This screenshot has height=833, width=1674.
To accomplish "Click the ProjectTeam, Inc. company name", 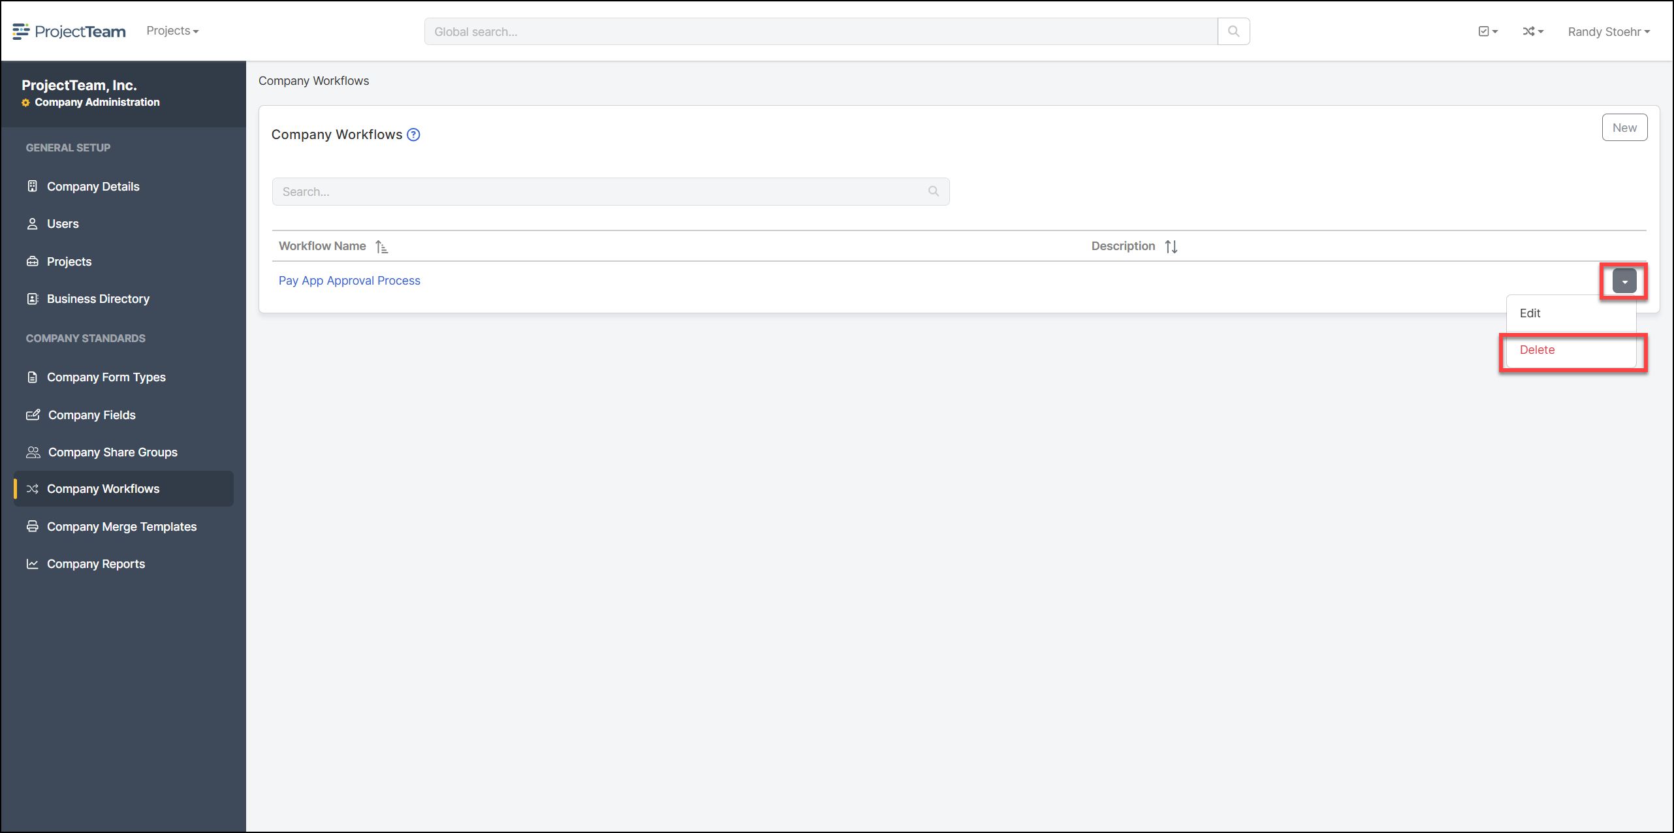I will [x=79, y=85].
